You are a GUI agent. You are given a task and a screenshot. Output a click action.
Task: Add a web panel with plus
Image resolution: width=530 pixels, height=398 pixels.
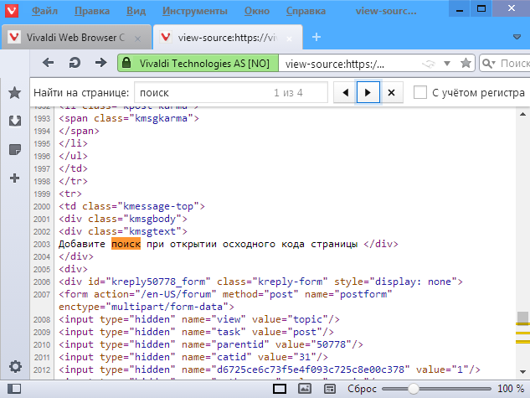pyautogui.click(x=14, y=178)
